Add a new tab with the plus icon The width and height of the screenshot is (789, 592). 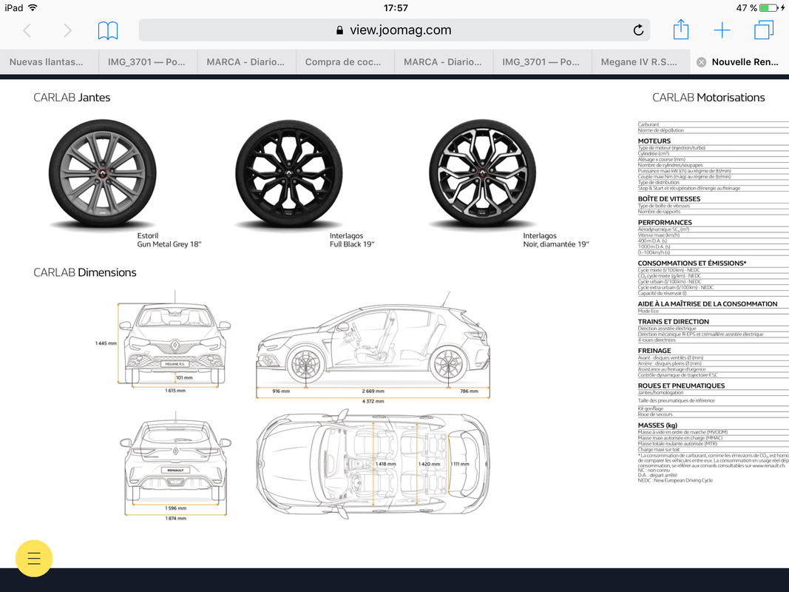click(722, 30)
